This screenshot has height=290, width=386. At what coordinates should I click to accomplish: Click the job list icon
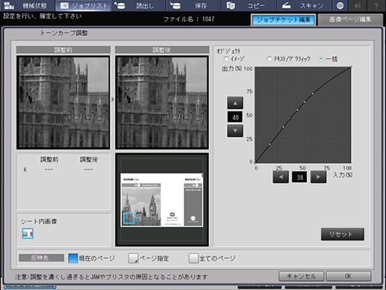point(64,5)
